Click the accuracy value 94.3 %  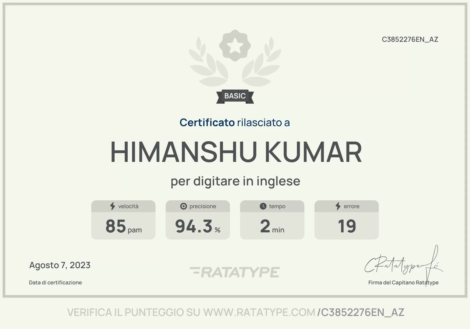[x=198, y=226]
